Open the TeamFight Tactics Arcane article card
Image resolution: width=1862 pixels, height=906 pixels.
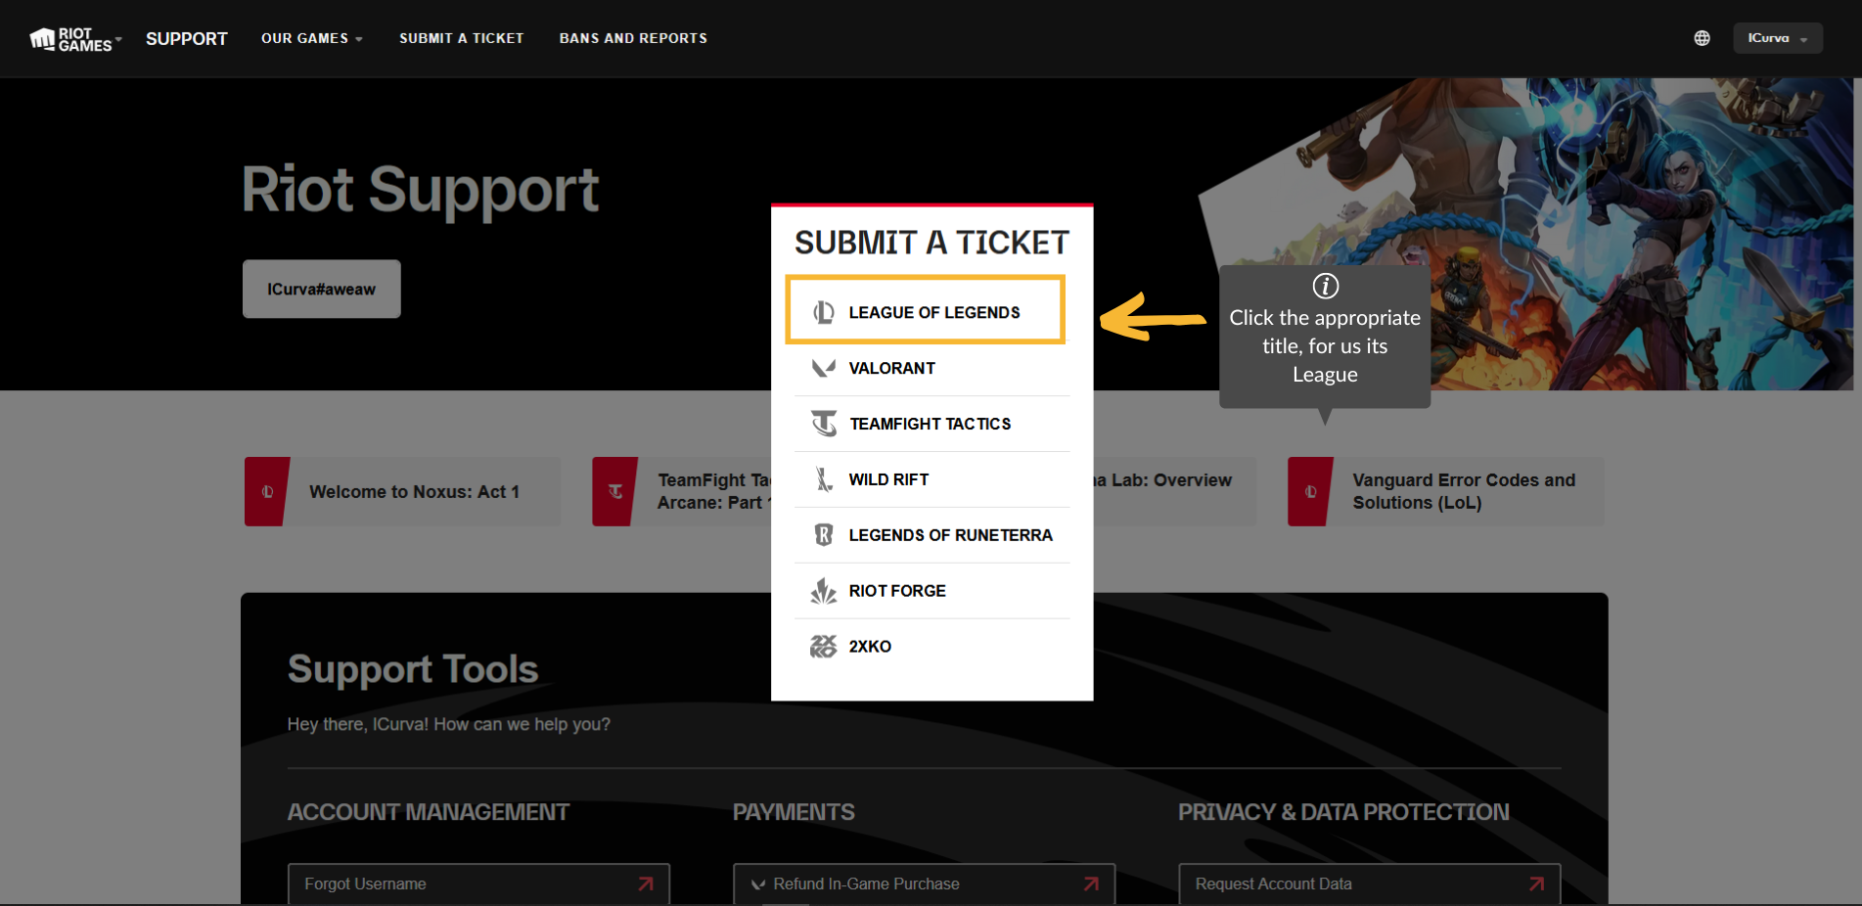[682, 492]
